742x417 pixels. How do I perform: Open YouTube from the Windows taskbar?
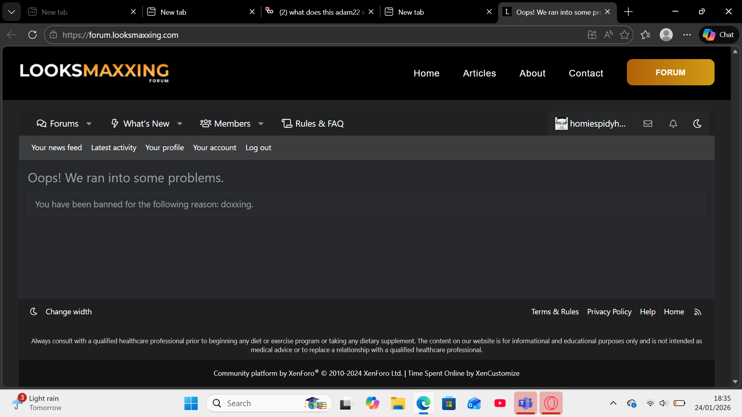500,403
